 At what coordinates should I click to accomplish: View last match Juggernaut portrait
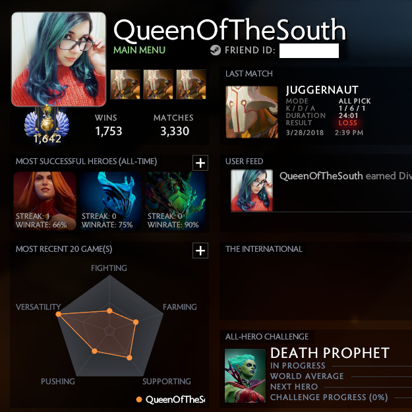point(252,112)
